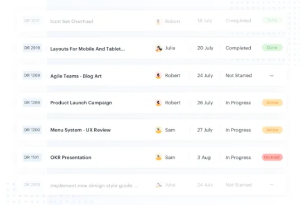
Task: Click the 3 Aug due date
Action: coord(204,158)
